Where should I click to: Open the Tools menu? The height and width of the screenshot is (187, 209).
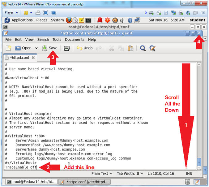click(57, 40)
